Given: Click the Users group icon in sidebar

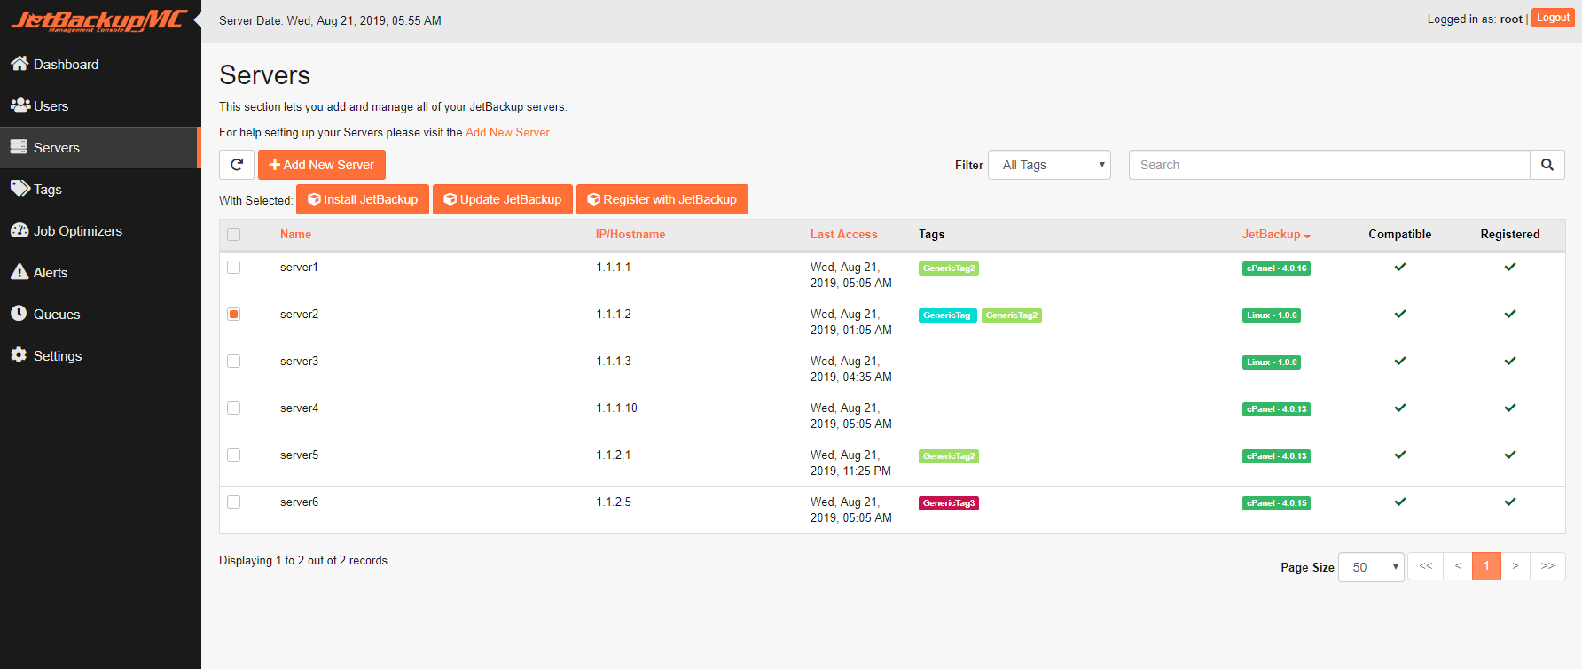Looking at the screenshot, I should point(20,105).
